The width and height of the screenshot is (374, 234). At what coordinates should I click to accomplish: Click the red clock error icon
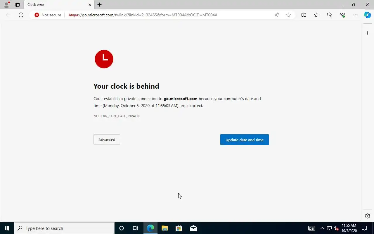tap(104, 59)
